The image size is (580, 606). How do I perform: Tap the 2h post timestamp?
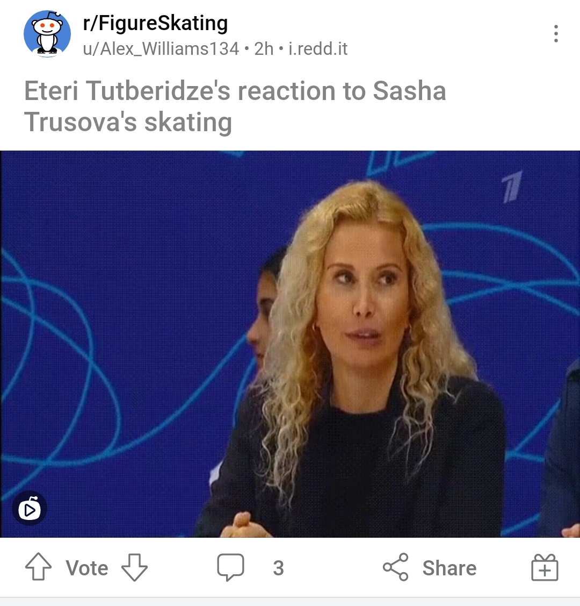(264, 49)
